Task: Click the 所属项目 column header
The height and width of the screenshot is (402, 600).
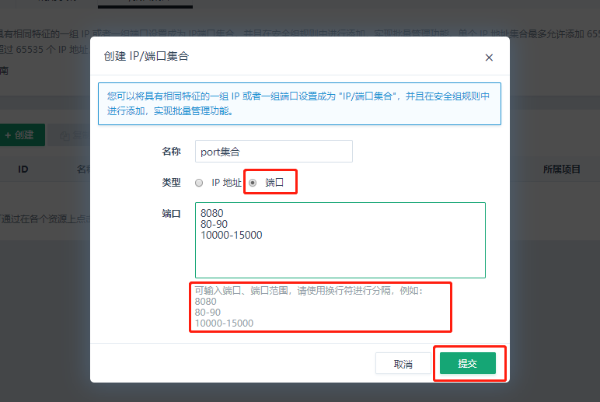Action: 561,169
